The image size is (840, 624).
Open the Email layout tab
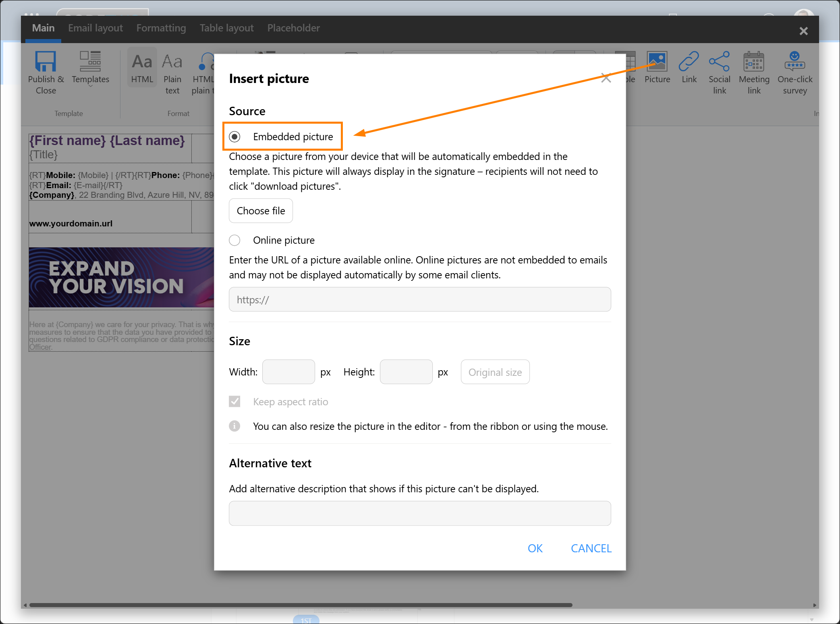coord(95,28)
